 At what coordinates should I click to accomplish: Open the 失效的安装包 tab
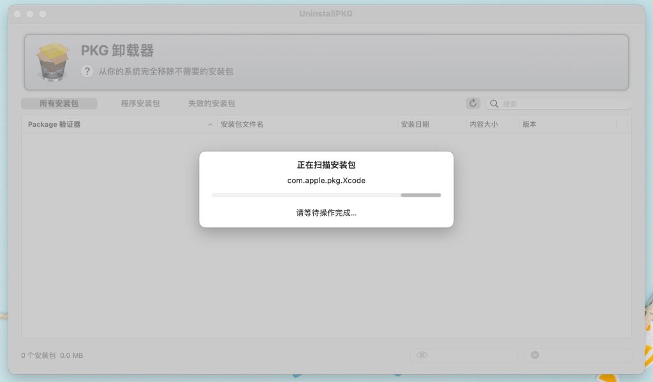click(x=212, y=104)
